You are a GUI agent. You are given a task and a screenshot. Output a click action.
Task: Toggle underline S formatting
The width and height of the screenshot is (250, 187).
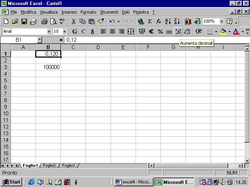[93, 31]
